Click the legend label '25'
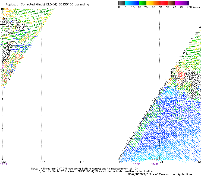201x176 pixels. click(x=153, y=7)
